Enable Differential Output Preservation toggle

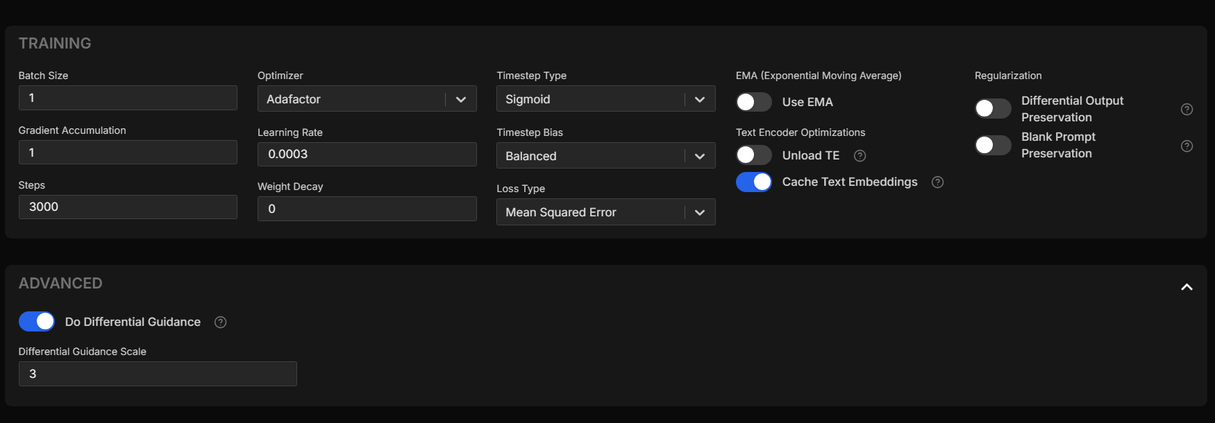(993, 108)
